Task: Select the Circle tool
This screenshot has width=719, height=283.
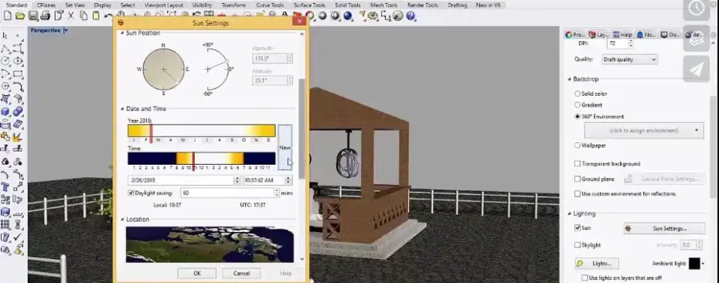Action: [5, 61]
